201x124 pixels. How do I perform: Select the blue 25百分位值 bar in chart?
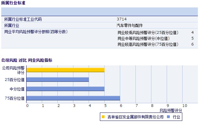pyautogui.click(x=58, y=79)
